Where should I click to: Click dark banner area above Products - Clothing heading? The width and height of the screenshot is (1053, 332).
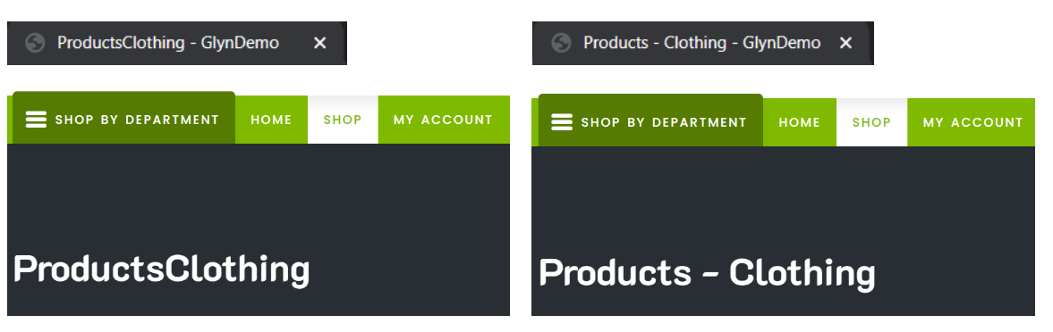(x=783, y=197)
